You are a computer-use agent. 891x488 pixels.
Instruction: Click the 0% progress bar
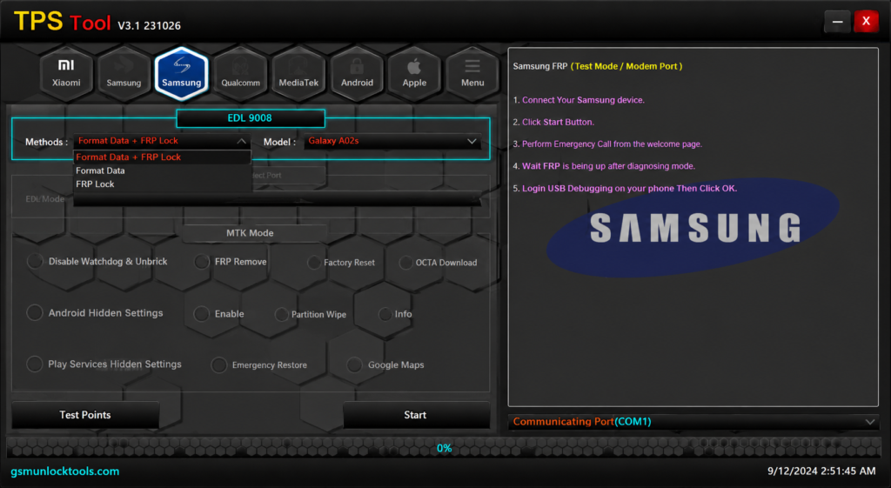tap(444, 448)
